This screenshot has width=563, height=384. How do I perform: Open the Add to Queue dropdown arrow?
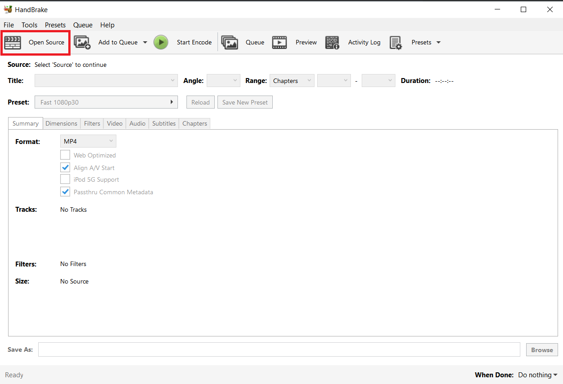click(x=145, y=42)
